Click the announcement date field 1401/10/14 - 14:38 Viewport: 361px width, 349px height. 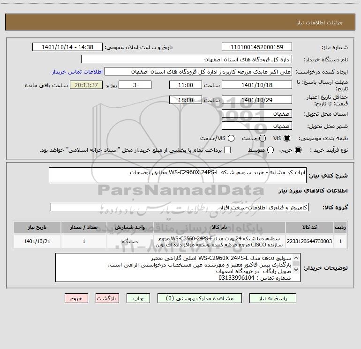point(68,47)
